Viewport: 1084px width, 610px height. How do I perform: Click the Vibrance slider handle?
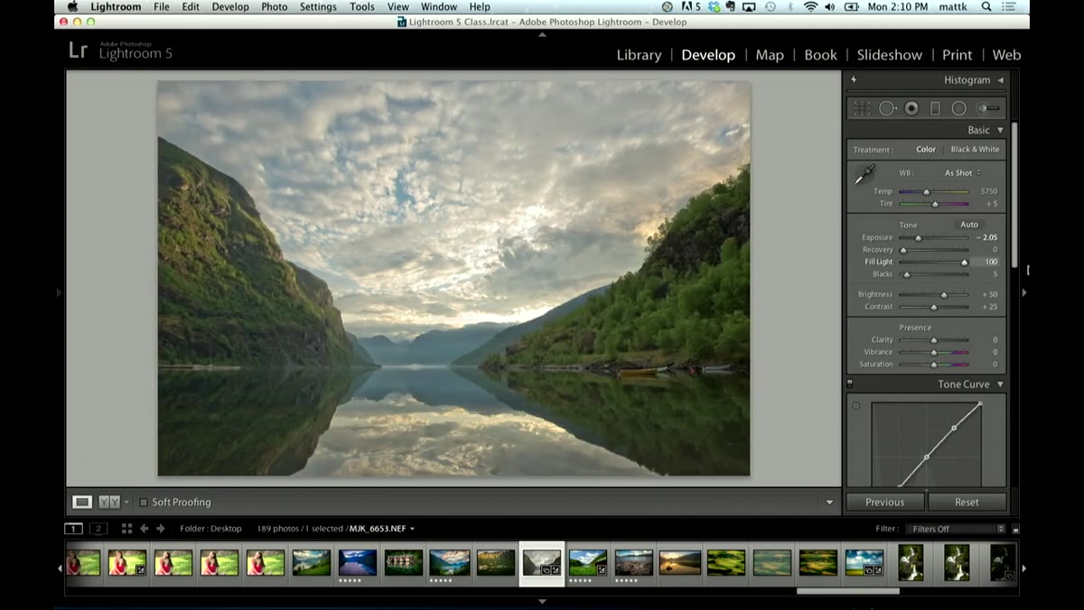point(934,353)
